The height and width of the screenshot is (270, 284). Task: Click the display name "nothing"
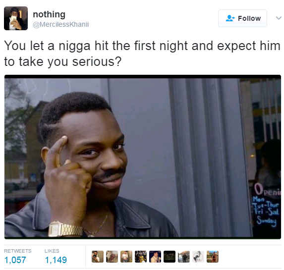pos(49,14)
